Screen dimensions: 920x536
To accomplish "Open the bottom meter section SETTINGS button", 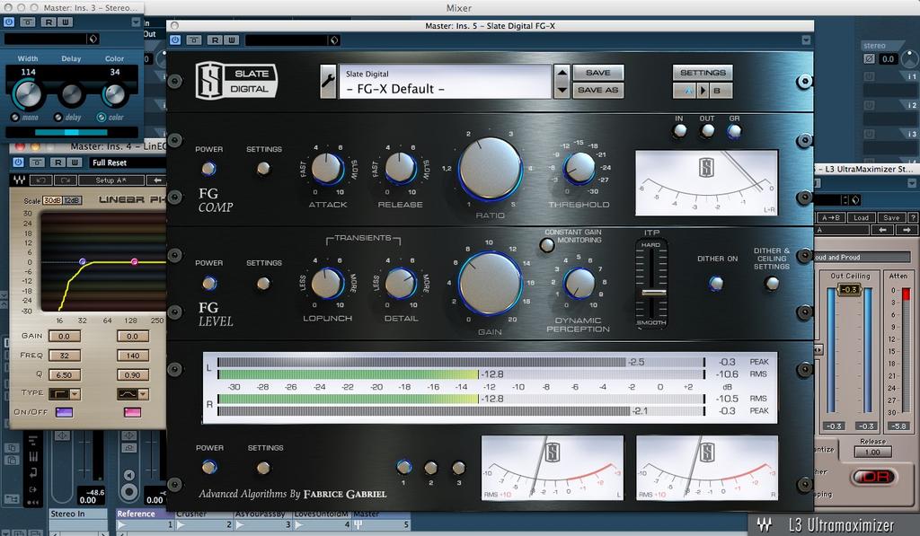I will tap(263, 468).
